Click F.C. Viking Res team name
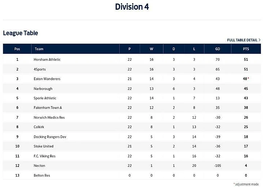 [44, 156]
